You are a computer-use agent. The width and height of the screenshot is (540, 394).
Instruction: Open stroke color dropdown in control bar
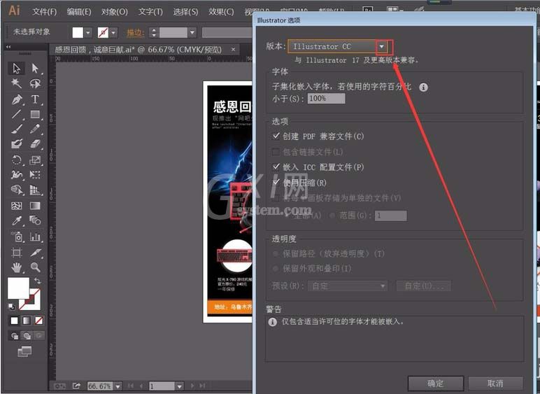[x=113, y=33]
